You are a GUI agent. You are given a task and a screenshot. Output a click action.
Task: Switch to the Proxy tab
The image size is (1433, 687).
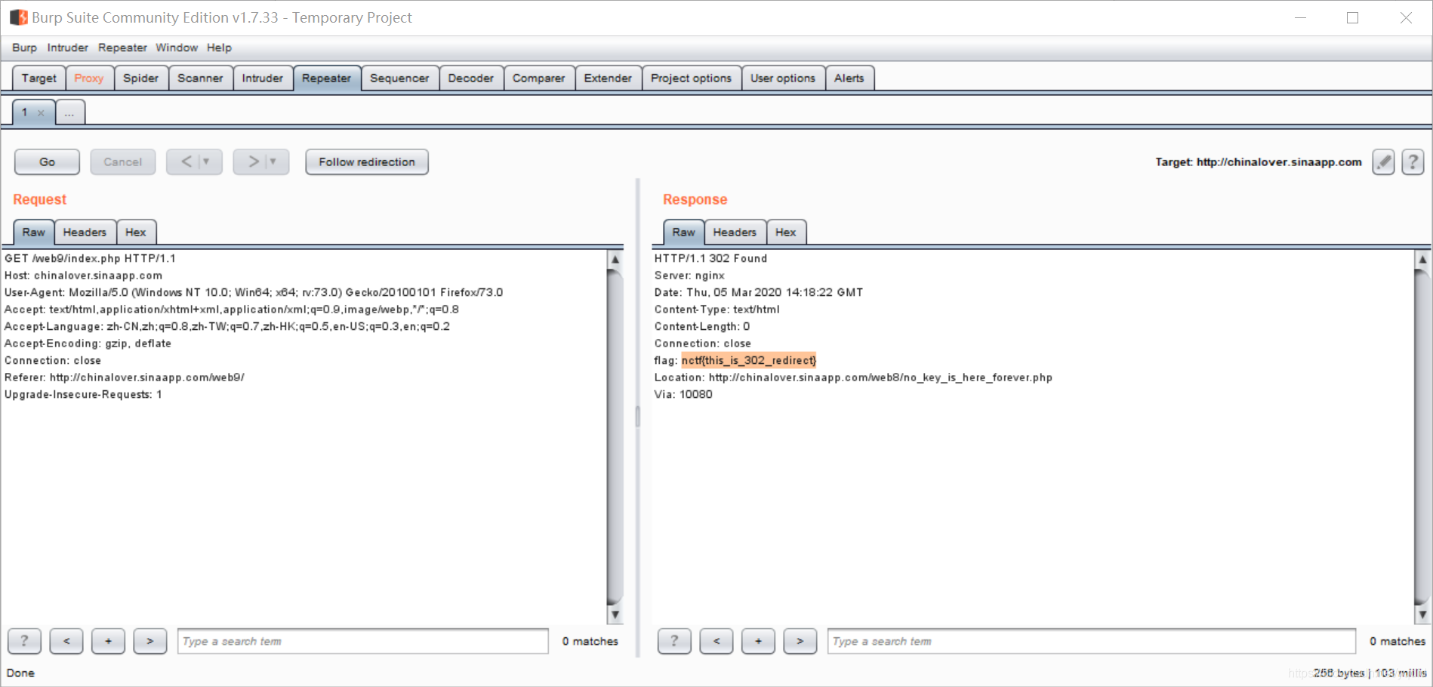(89, 78)
